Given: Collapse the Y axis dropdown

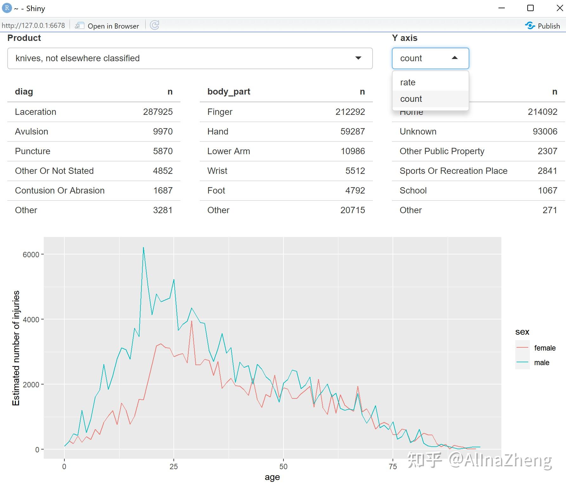Looking at the screenshot, I should [x=430, y=58].
